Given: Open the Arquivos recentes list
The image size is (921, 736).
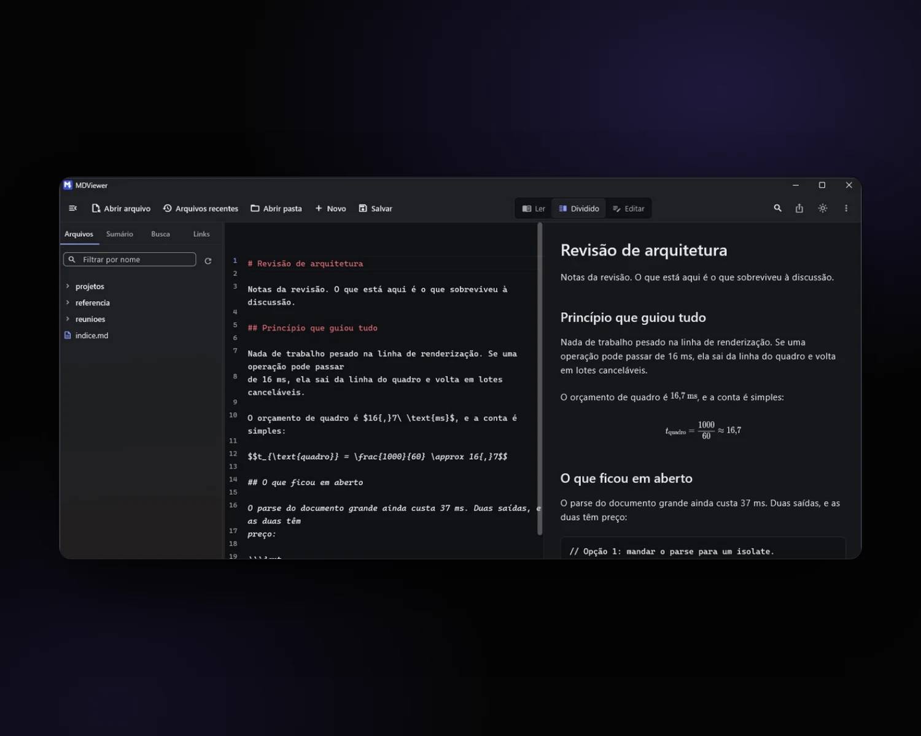Looking at the screenshot, I should (201, 209).
